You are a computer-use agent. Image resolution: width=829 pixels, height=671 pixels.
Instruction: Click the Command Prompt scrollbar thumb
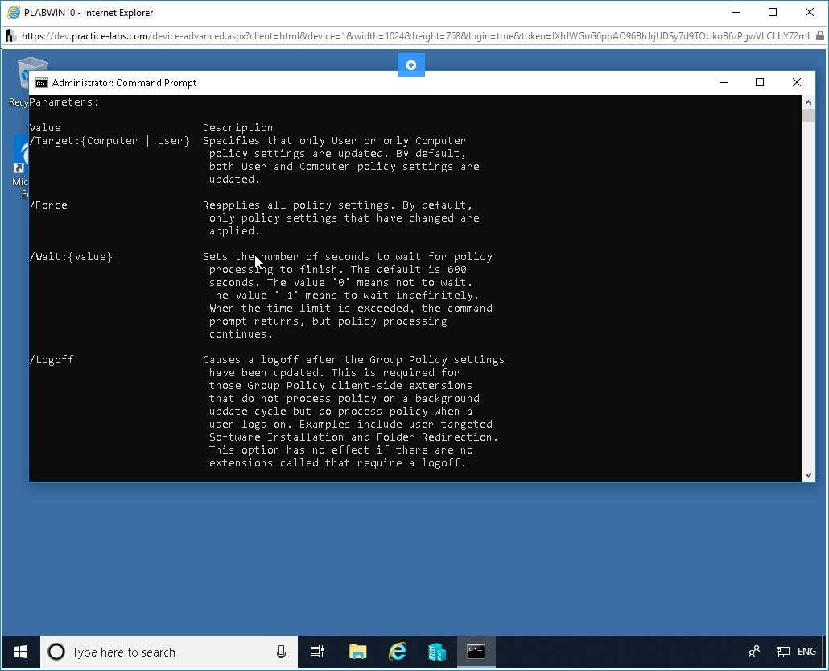click(x=808, y=116)
